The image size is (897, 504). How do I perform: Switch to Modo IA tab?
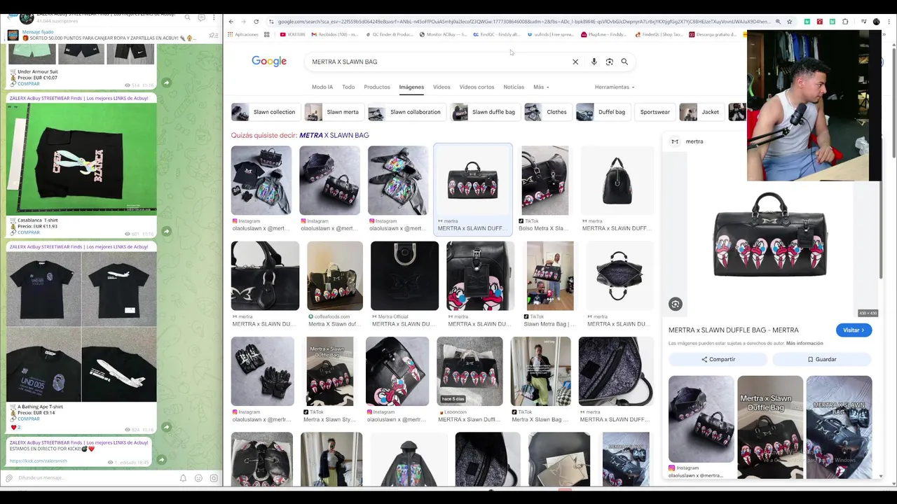(x=322, y=87)
